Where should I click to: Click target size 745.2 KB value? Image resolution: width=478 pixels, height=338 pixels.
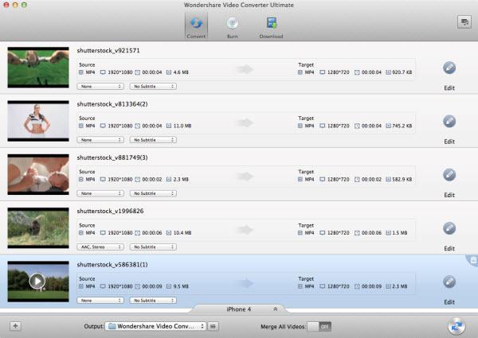tap(402, 126)
